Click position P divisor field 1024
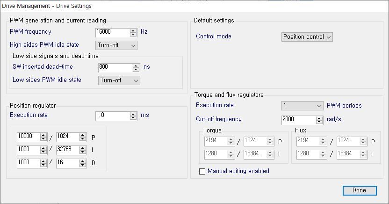 [x=68, y=137]
